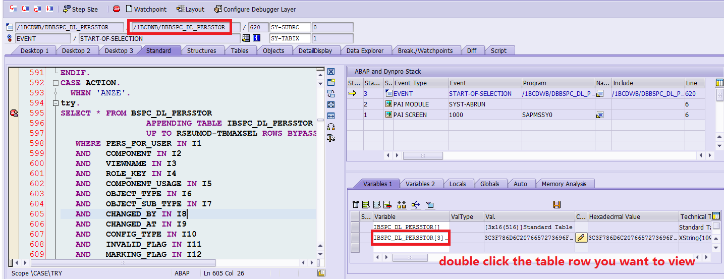
Task: Click the headphones services icon in the side strip
Action: pos(331,127)
